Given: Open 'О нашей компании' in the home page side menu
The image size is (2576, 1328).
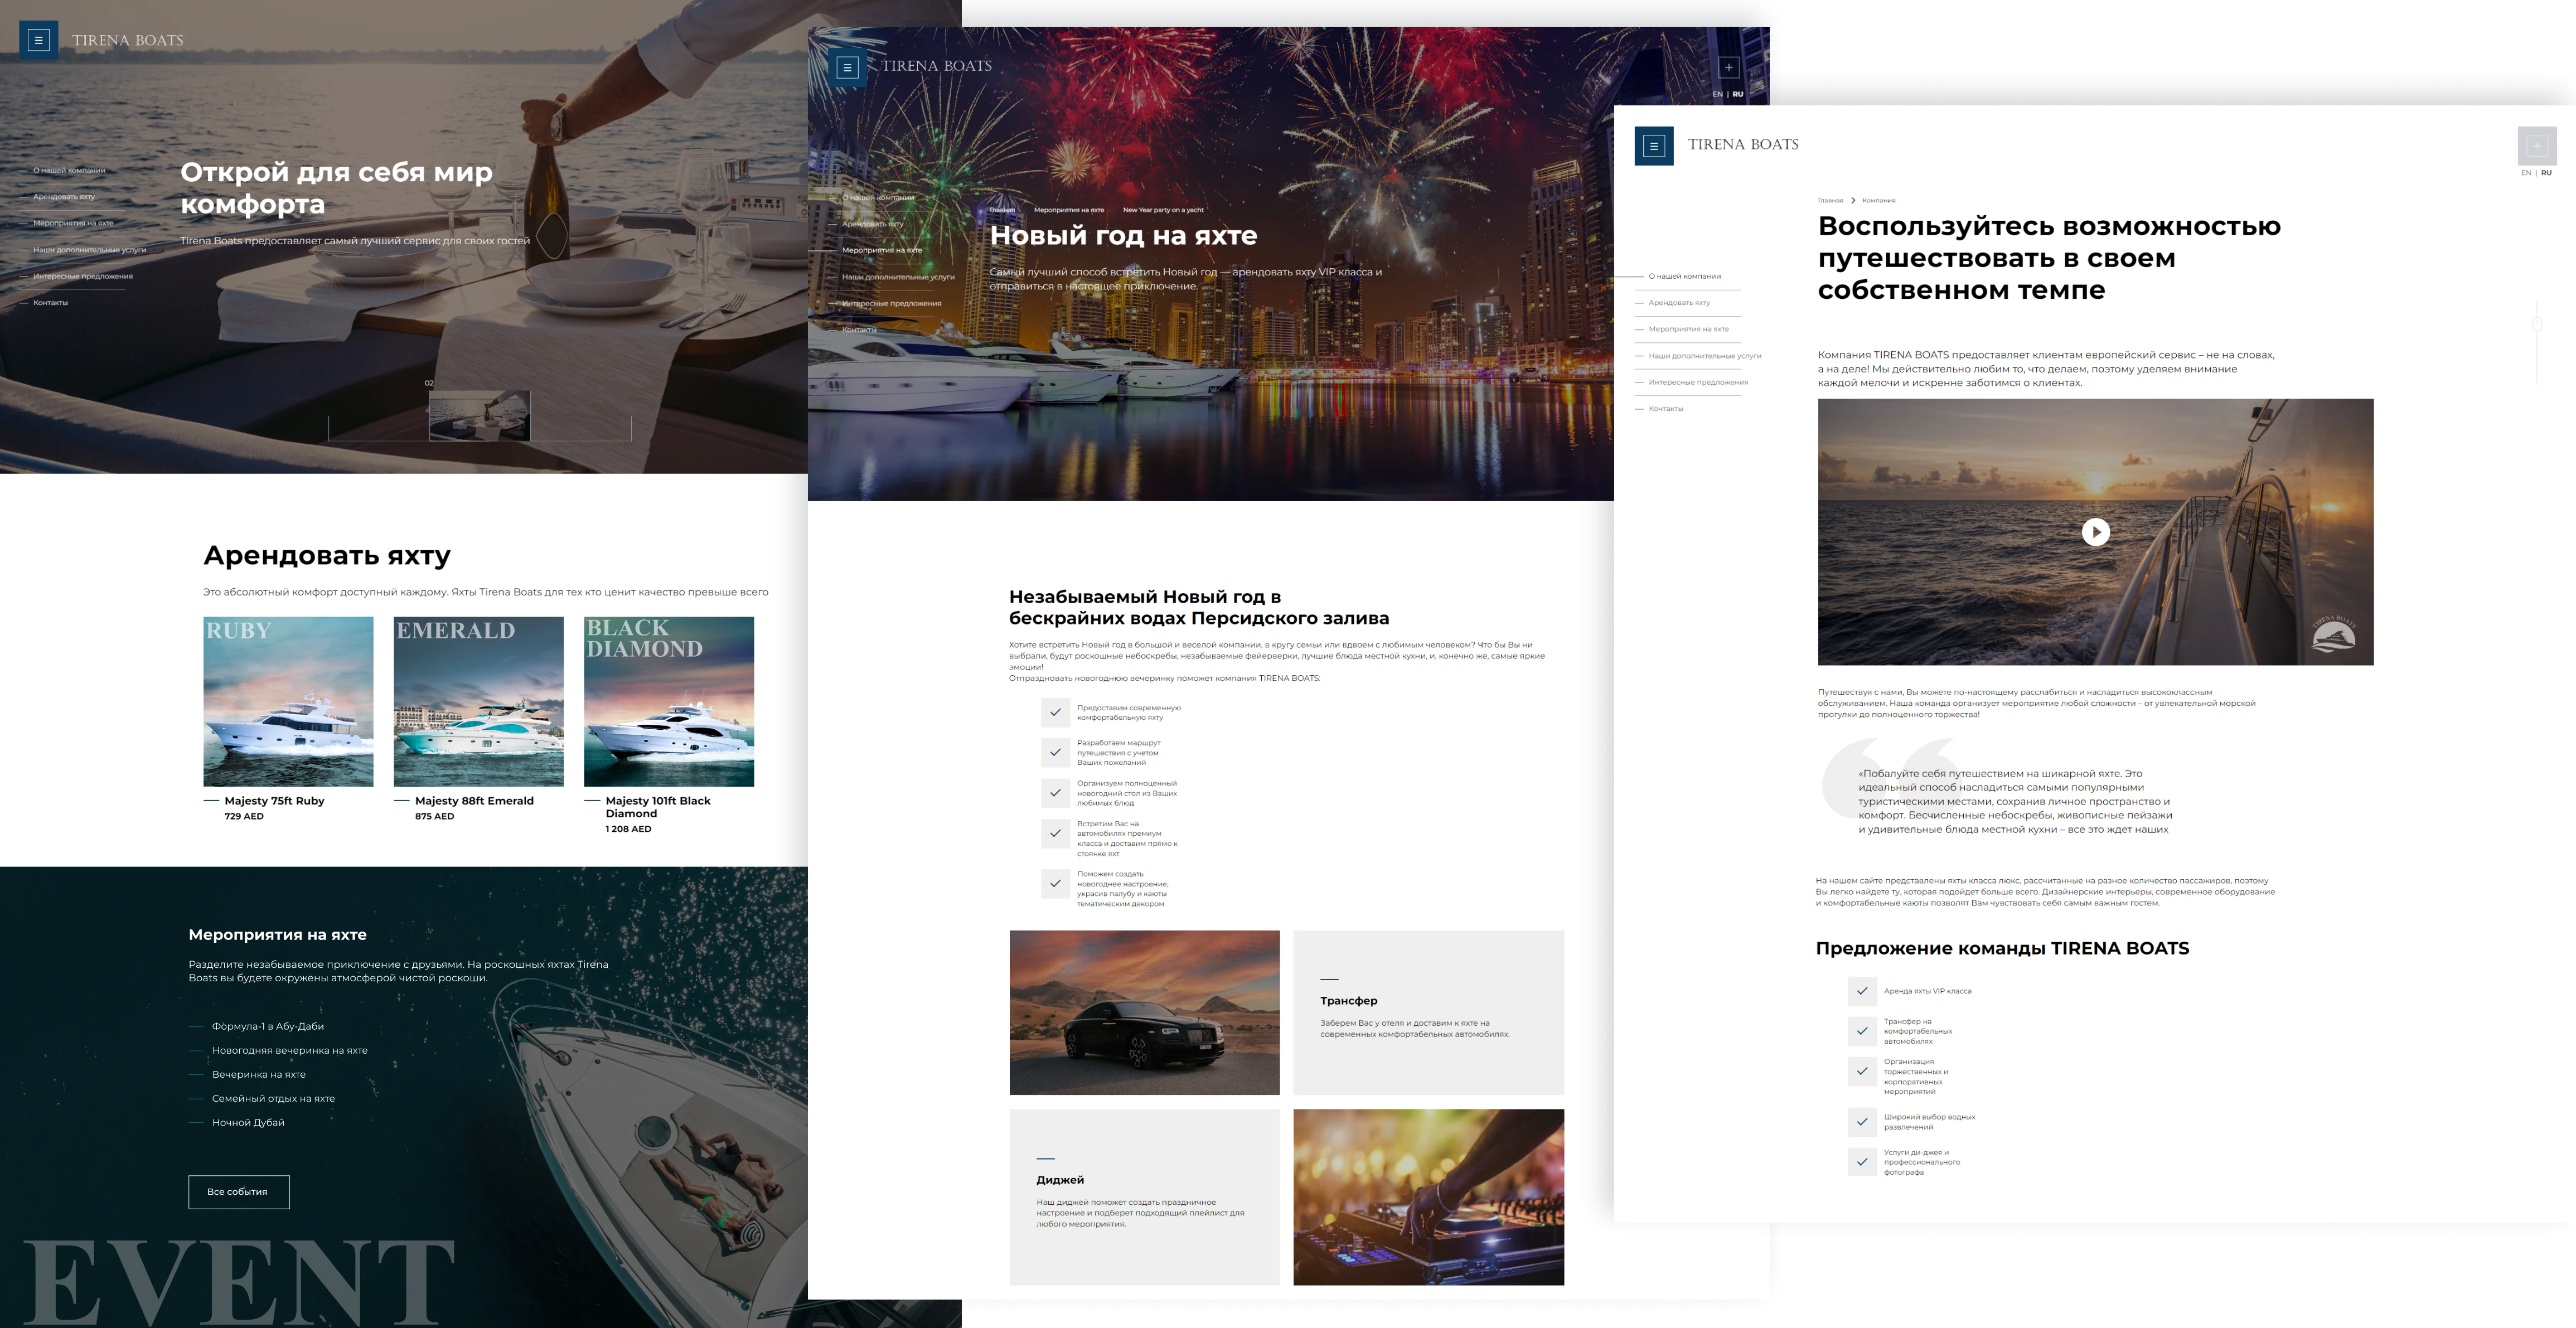Looking at the screenshot, I should (69, 170).
